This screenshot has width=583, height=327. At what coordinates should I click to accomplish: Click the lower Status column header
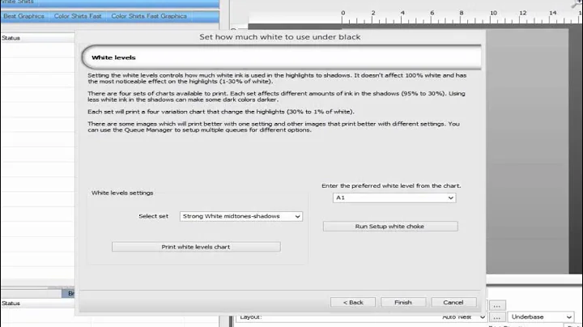pos(37,304)
